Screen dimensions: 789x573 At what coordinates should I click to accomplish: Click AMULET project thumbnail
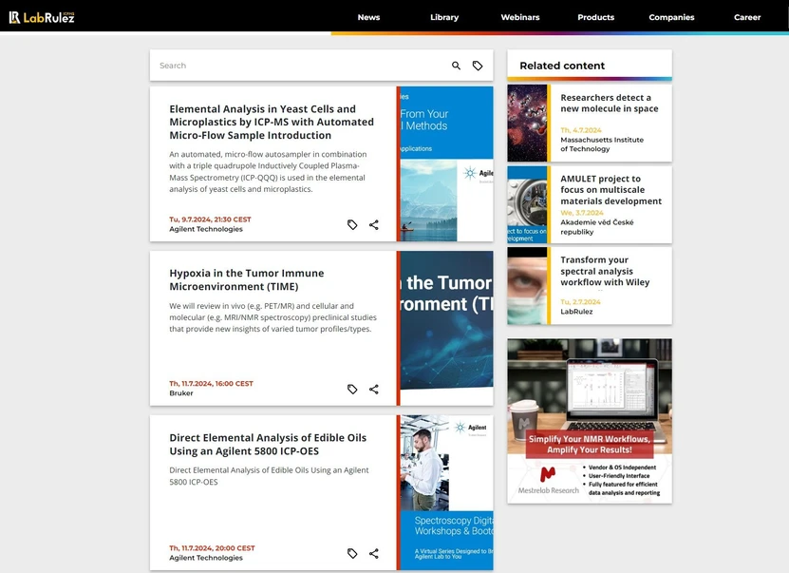[x=527, y=204]
